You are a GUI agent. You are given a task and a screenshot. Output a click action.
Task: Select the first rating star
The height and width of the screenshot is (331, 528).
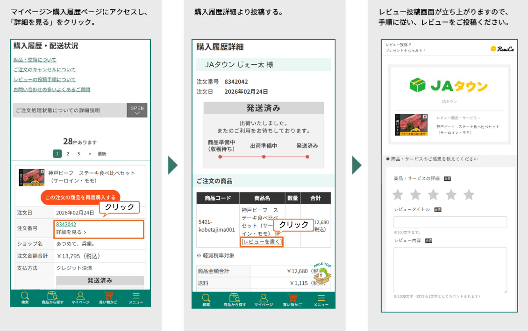(398, 194)
